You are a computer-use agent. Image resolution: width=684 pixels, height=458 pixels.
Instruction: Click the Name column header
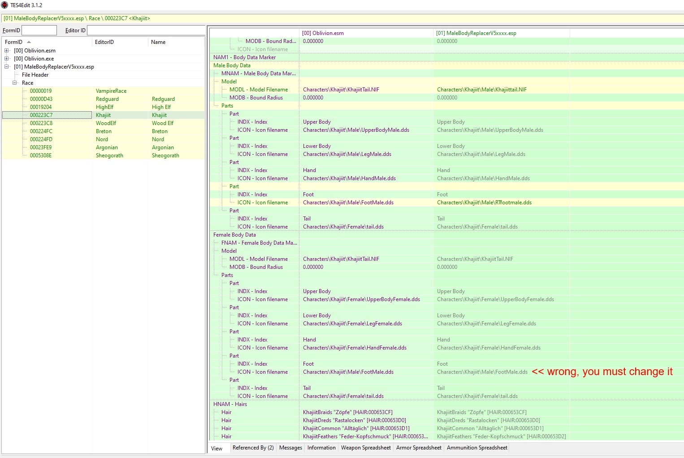(176, 42)
